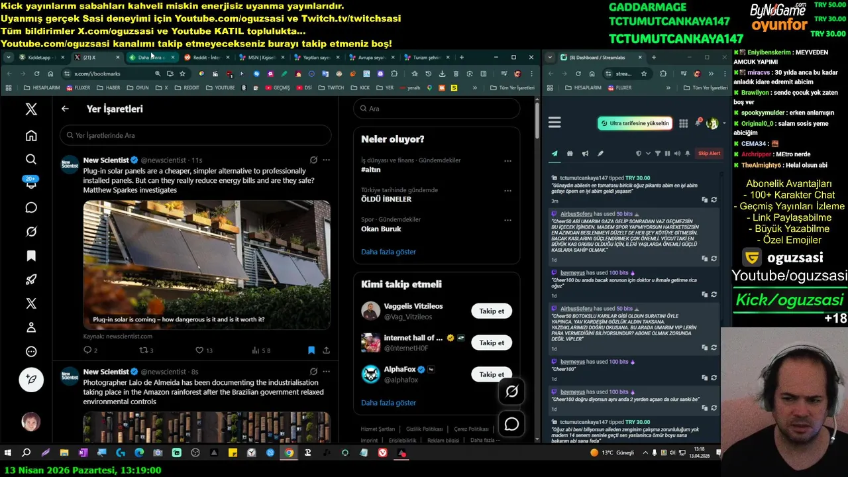Open tab search chevron in left Chrome
Image resolution: width=848 pixels, height=477 pixels.
(7, 58)
